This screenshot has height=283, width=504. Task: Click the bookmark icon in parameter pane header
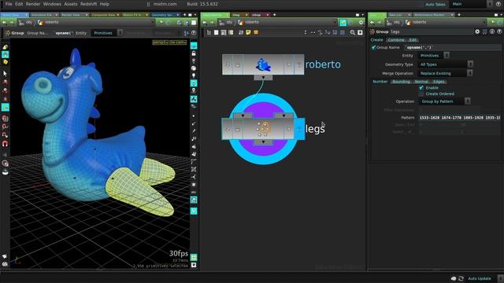485,31
